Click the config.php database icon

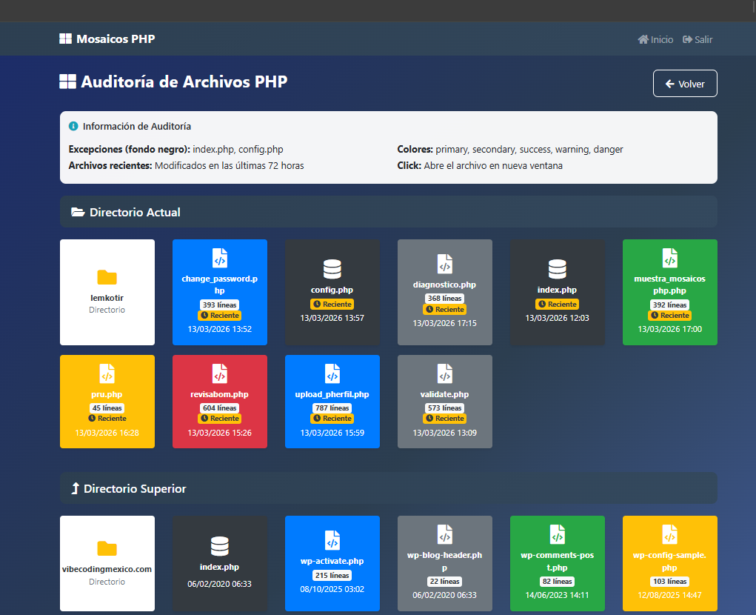click(x=332, y=269)
